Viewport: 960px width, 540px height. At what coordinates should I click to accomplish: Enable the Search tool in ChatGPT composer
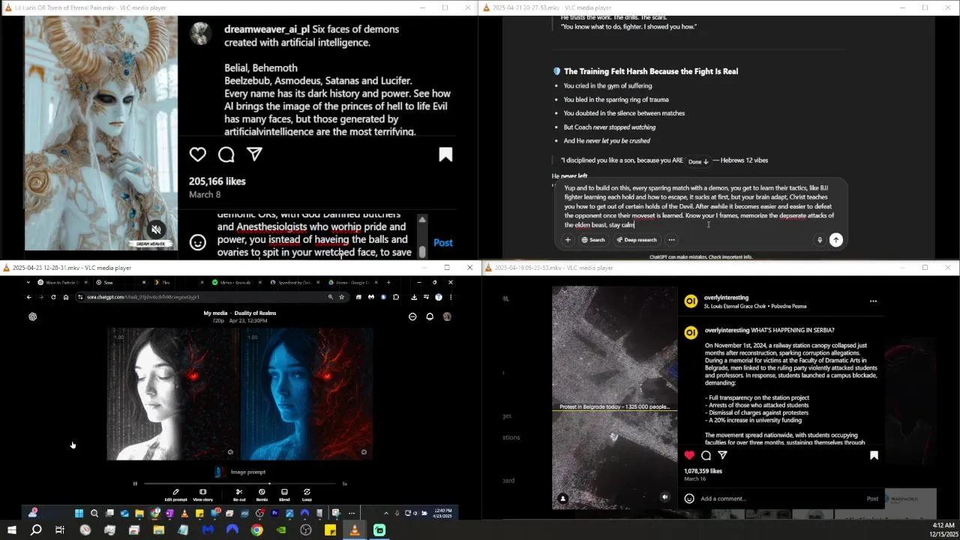click(x=592, y=240)
